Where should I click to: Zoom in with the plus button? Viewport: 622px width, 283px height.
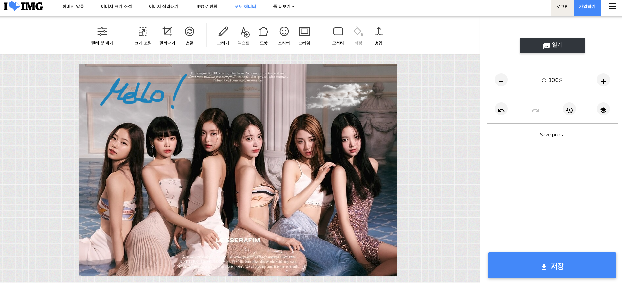click(x=603, y=80)
